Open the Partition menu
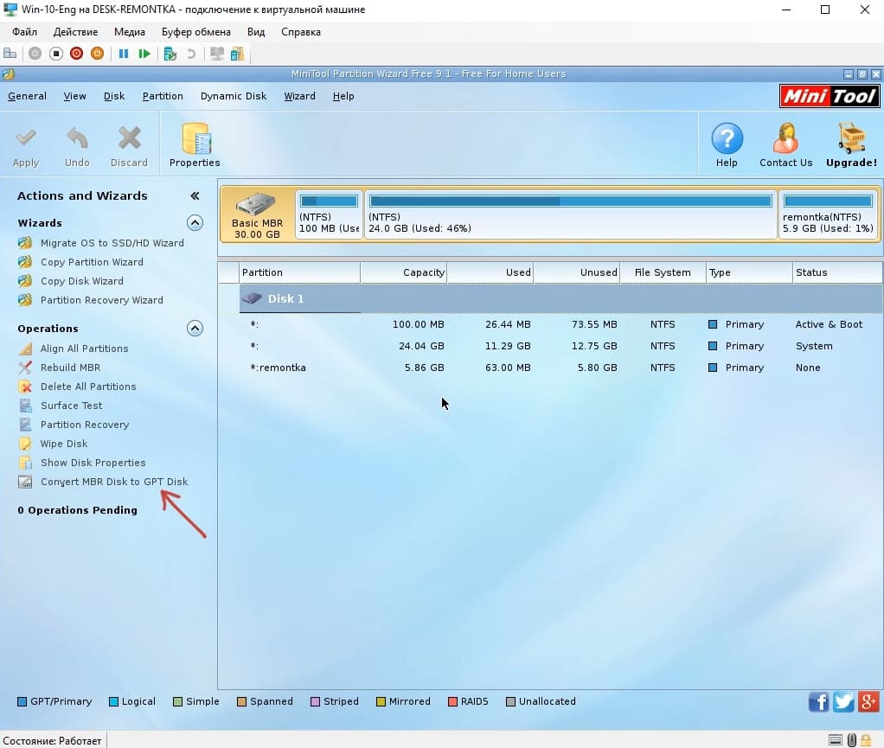884x748 pixels. tap(163, 96)
